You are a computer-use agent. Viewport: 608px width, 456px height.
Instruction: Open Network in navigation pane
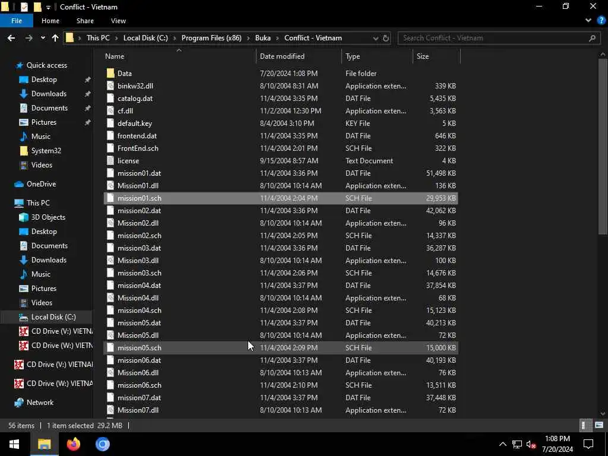click(x=40, y=403)
